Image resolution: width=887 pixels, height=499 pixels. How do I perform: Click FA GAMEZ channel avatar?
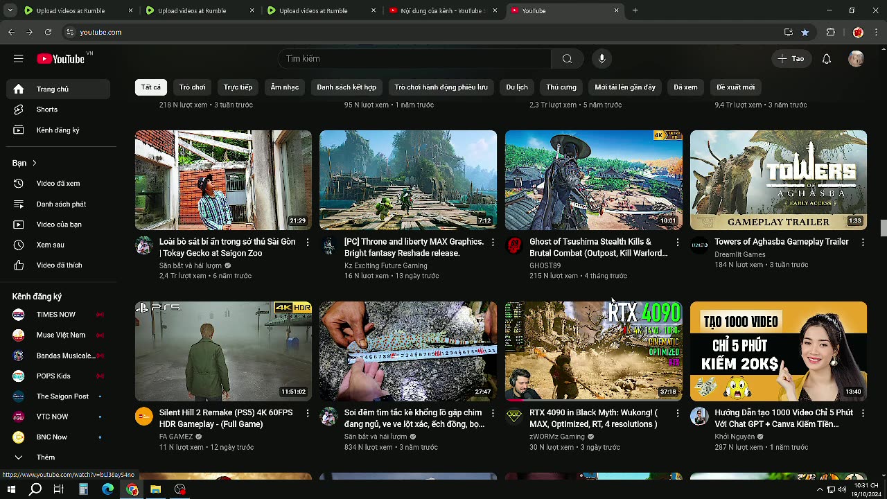pyautogui.click(x=144, y=417)
